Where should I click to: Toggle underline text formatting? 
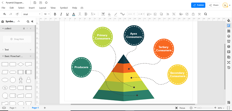click(x=67, y=14)
